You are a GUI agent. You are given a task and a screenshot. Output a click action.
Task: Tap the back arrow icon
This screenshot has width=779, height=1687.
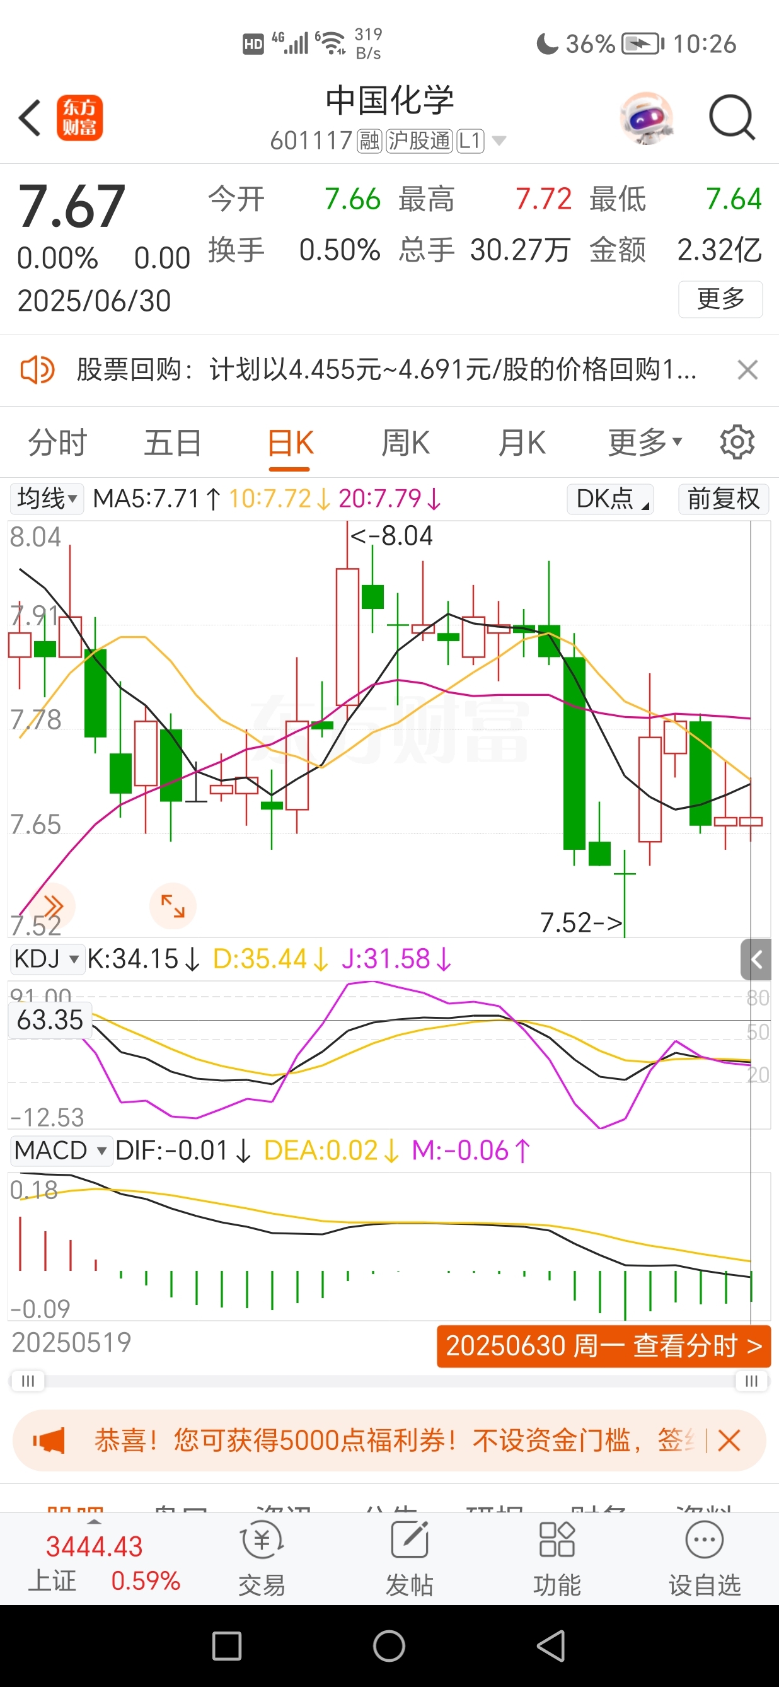(30, 119)
